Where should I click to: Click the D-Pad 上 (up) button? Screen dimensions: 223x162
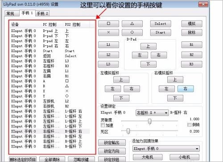pyautogui.click(x=149, y=46)
